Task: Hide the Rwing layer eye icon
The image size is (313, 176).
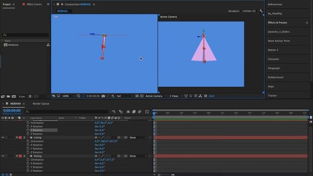Action: point(3,156)
